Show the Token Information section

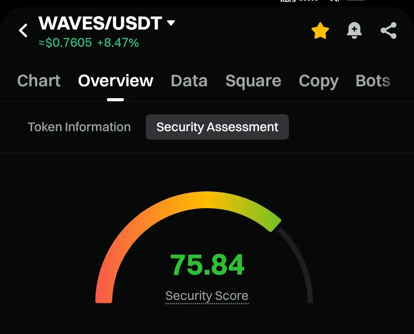point(79,127)
